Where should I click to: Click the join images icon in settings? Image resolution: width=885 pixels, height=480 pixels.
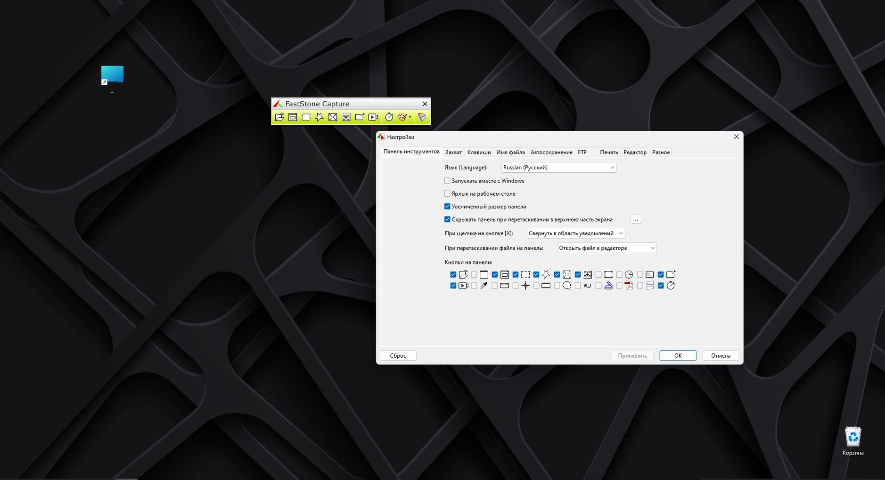650,286
